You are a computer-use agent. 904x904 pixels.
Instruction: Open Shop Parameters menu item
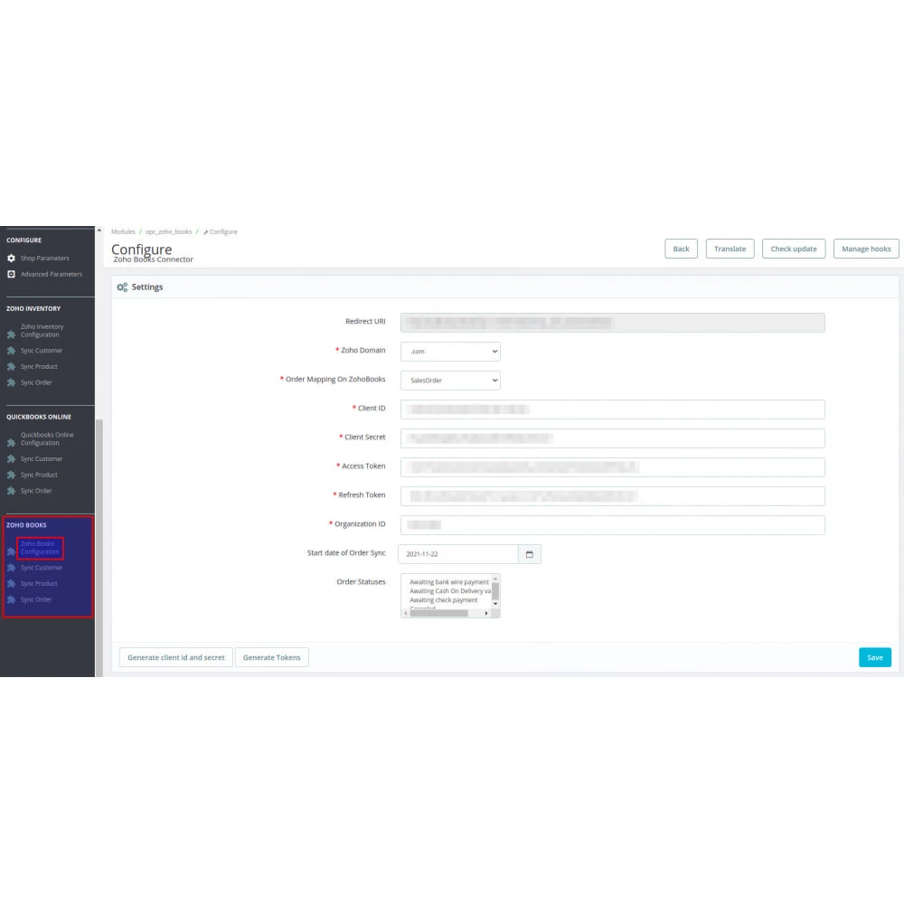45,259
